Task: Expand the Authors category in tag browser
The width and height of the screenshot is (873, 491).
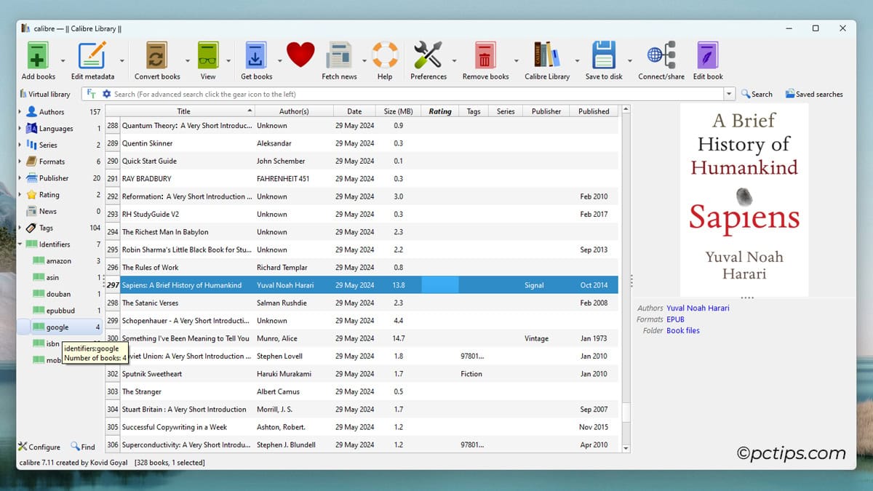Action: coord(20,112)
